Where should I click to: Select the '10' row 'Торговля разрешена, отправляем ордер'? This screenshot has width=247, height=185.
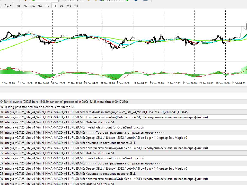tap(123, 133)
